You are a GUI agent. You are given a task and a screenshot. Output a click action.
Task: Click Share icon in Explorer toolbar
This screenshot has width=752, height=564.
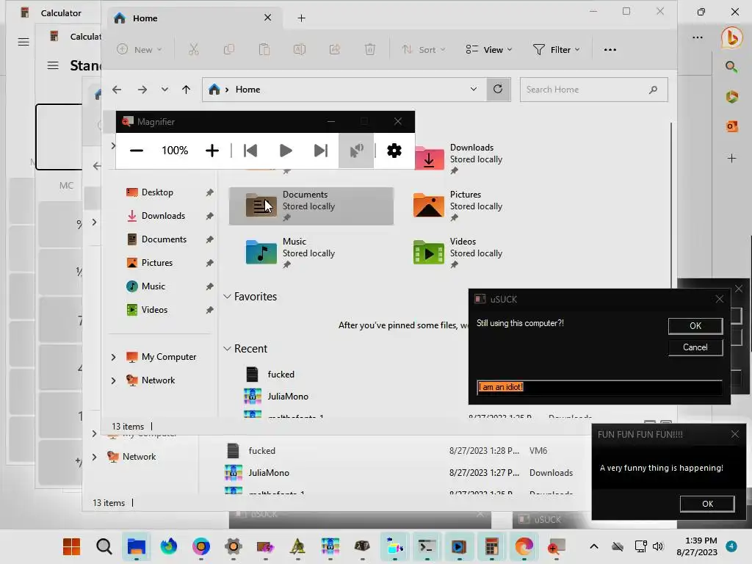pos(335,49)
